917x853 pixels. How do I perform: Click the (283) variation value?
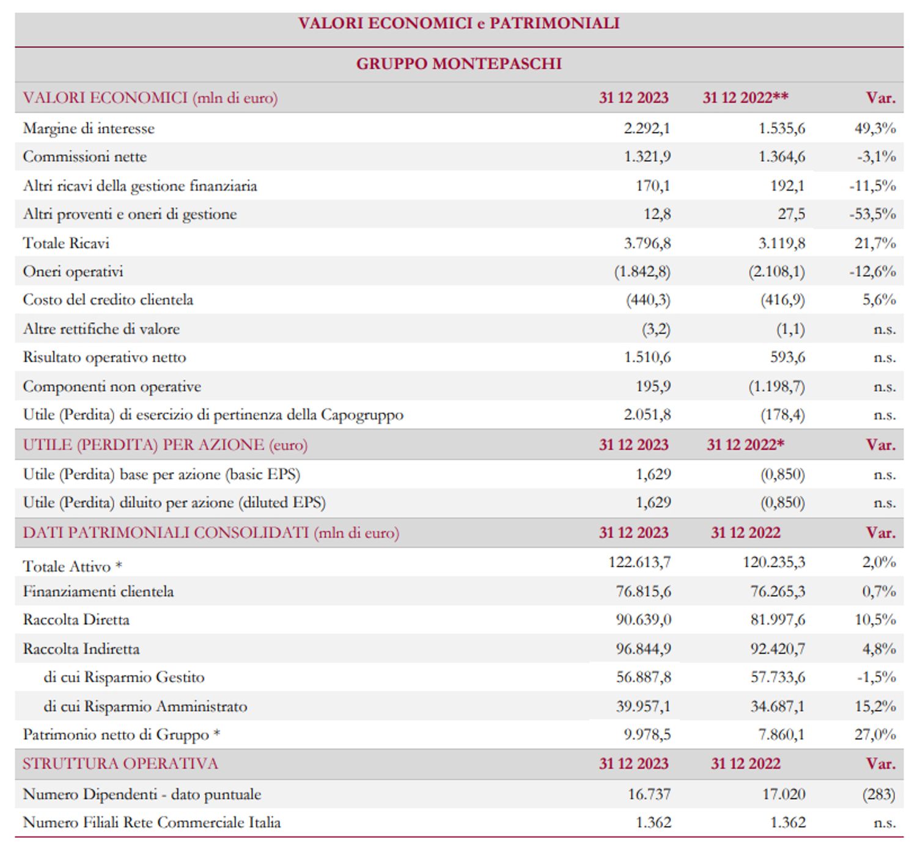pos(879,794)
